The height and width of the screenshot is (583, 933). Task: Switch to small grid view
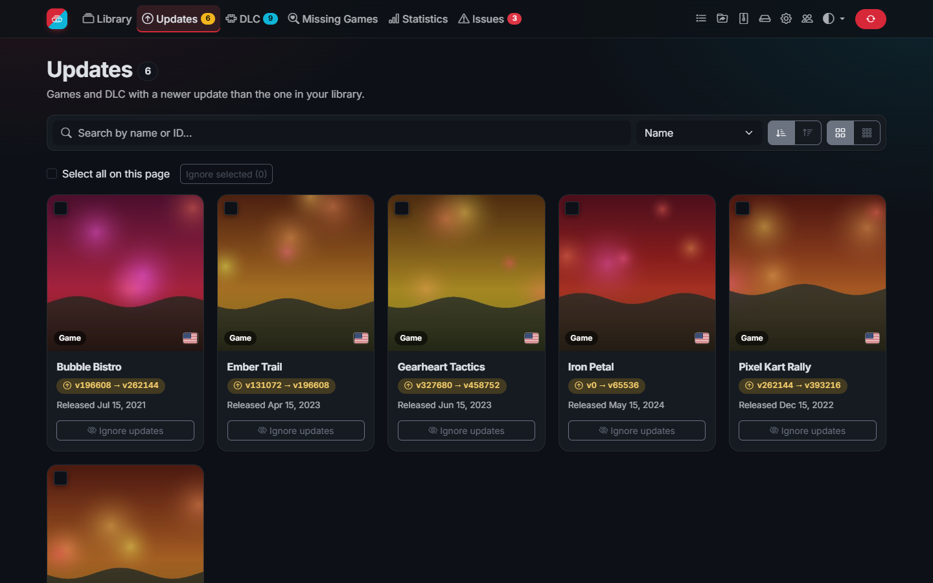tap(867, 133)
